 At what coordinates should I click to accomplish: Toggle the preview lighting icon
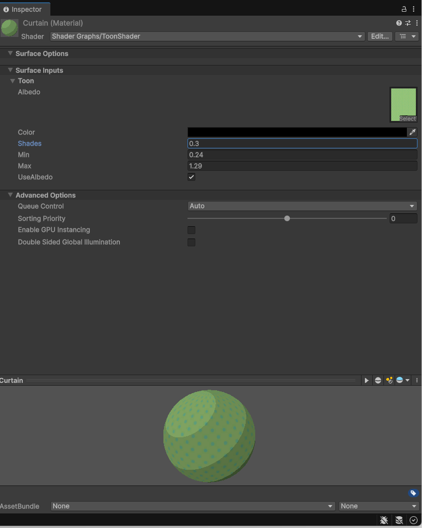click(x=389, y=380)
